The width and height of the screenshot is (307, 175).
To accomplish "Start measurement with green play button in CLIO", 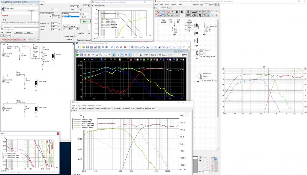I will point(78,55).
